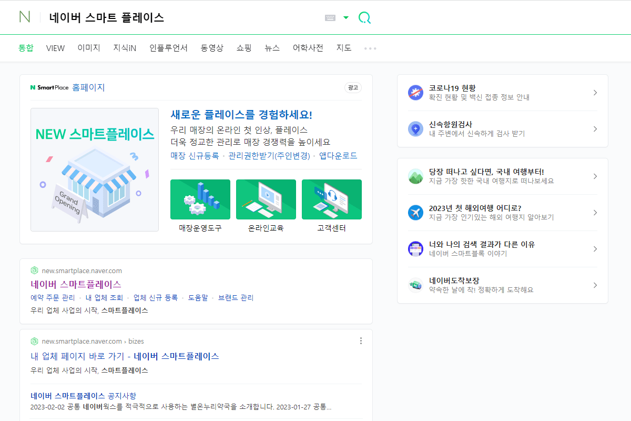Select the 쇼핑 tab
The width and height of the screenshot is (631, 421).
[x=243, y=47]
